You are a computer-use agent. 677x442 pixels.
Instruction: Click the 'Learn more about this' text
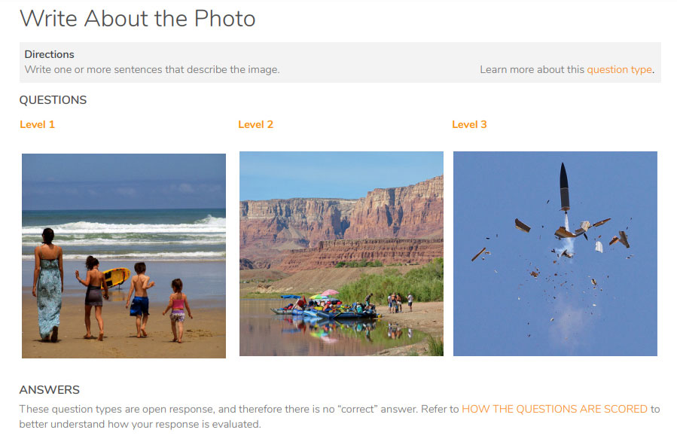pos(532,69)
